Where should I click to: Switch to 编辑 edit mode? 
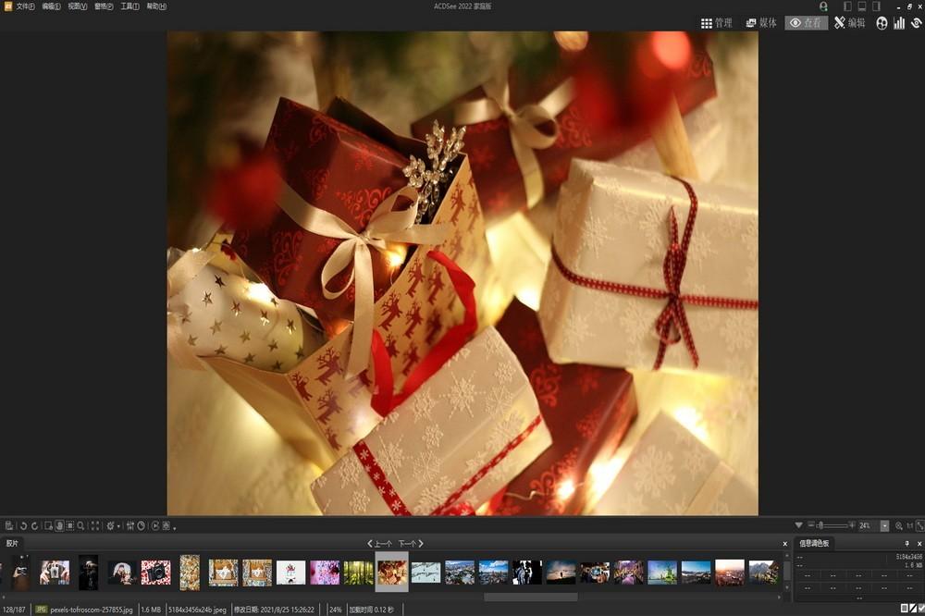[849, 23]
